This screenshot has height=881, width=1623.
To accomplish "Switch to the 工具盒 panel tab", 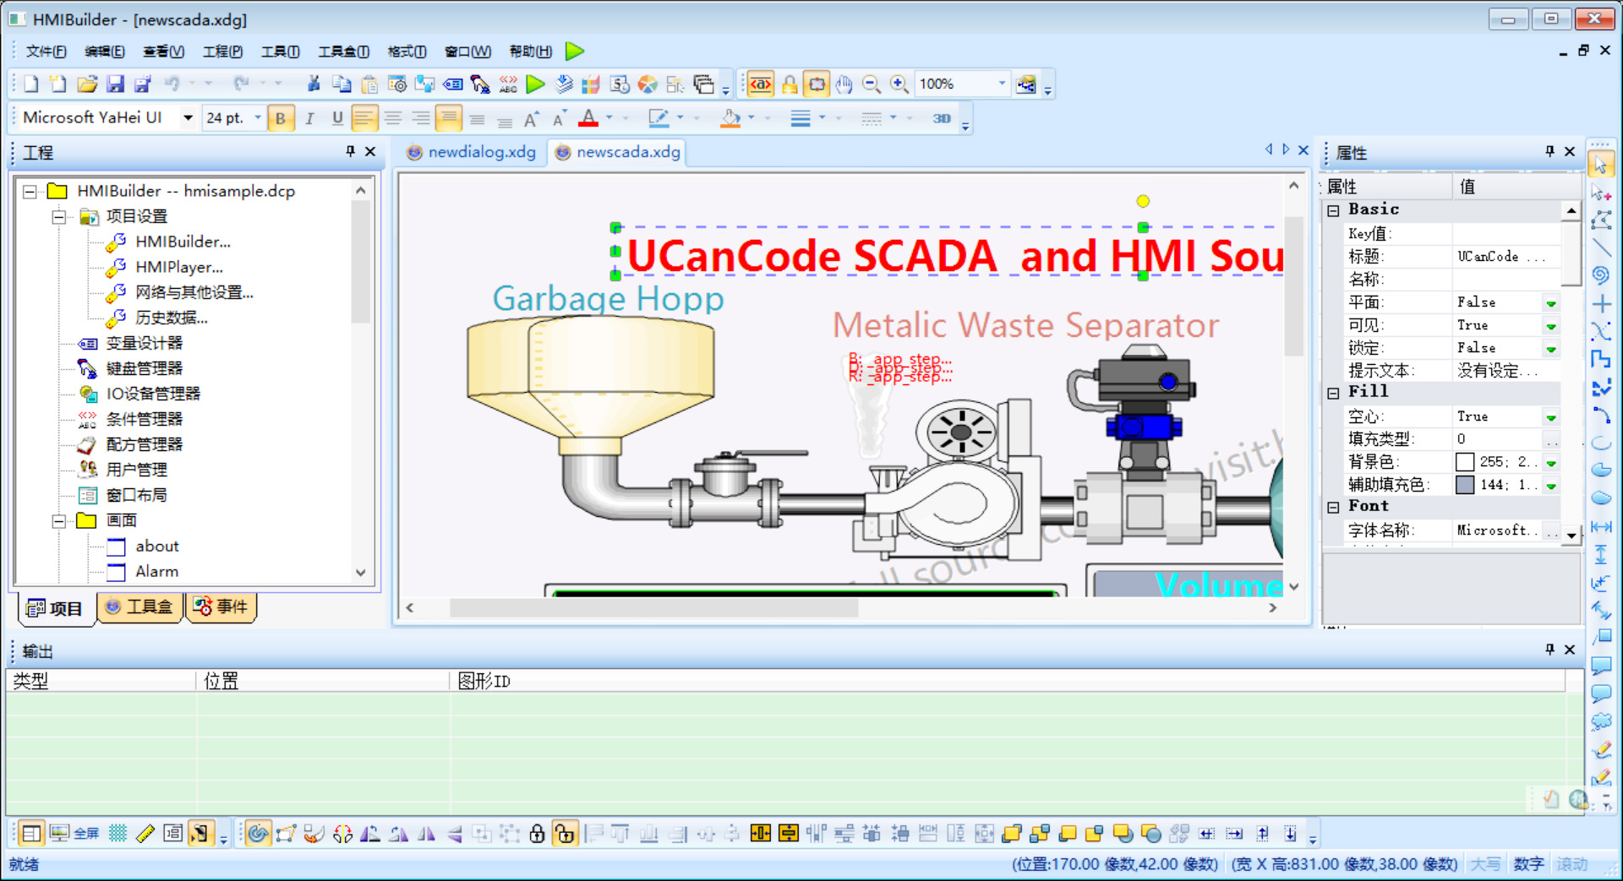I will click(140, 606).
